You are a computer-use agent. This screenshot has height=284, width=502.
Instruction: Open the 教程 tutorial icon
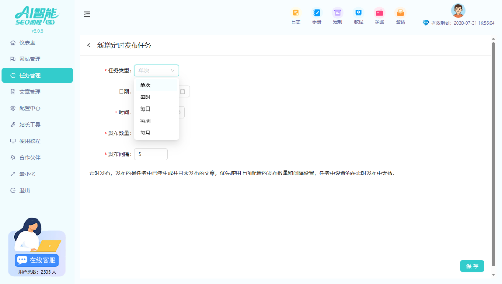(359, 16)
